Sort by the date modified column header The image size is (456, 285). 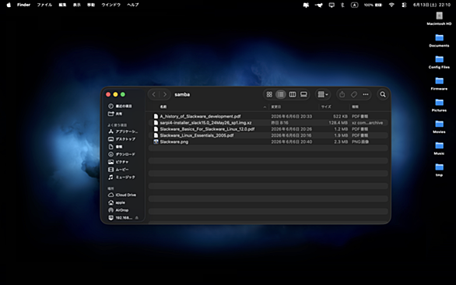(x=276, y=107)
